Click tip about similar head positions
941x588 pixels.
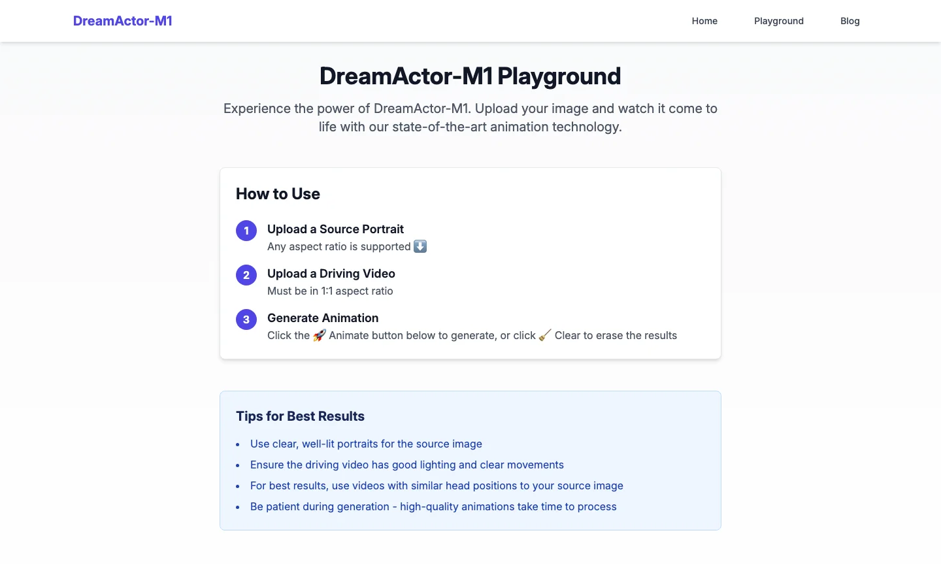437,485
